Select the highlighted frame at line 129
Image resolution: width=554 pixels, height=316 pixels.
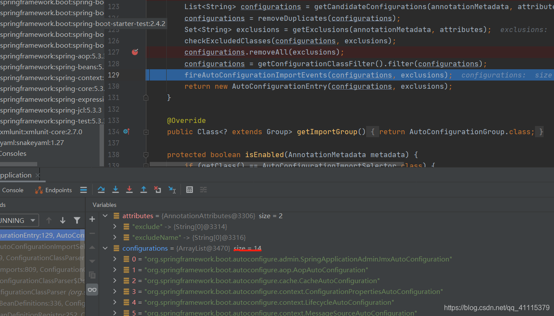42,235
